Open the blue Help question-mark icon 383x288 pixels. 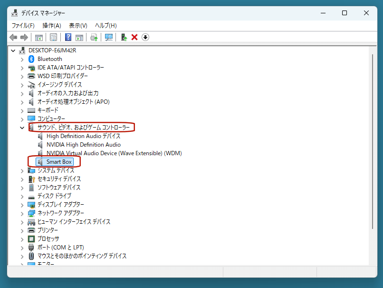(68, 37)
